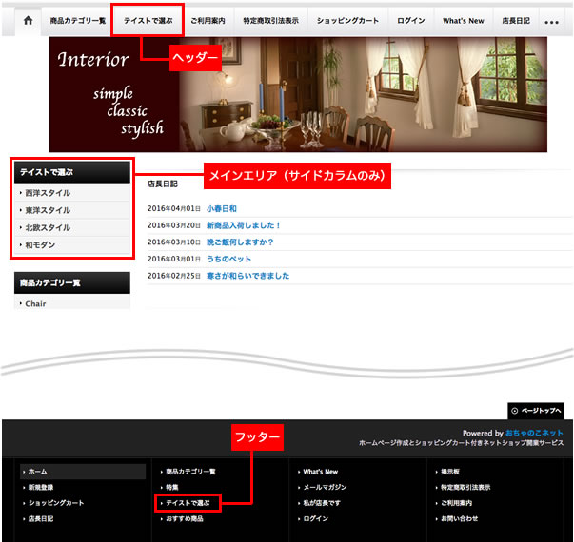Click footer link 掲示板
This screenshot has height=542, width=574.
click(450, 472)
